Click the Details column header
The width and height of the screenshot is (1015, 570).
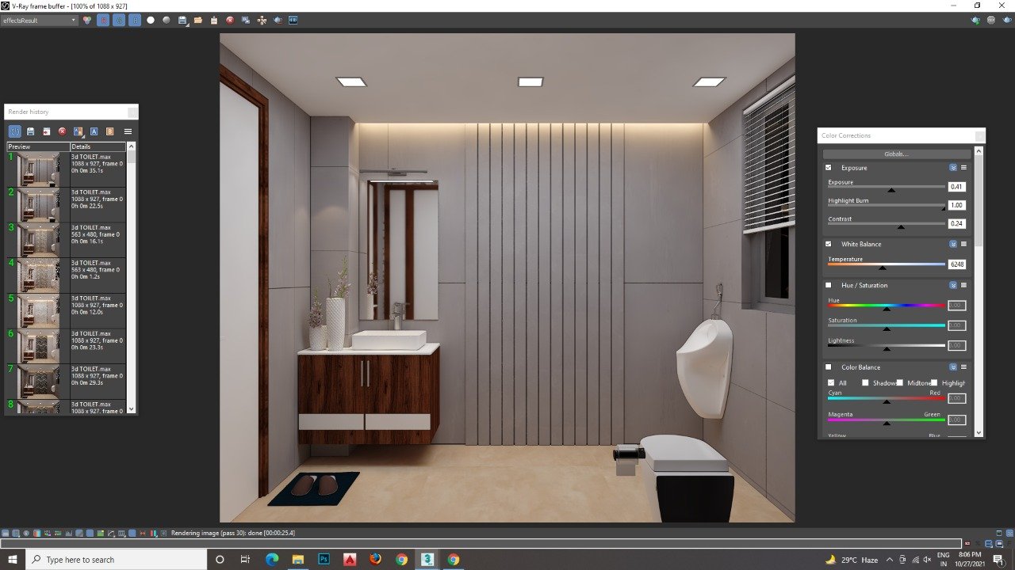point(98,146)
